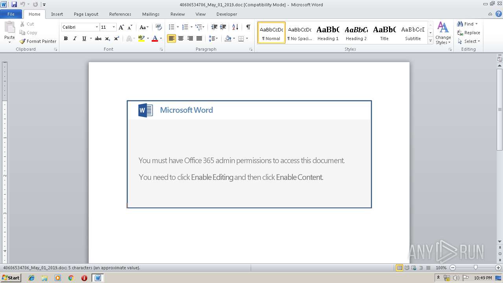Expand the Paragraph dialog launcher
The image size is (503, 283).
pos(251,50)
